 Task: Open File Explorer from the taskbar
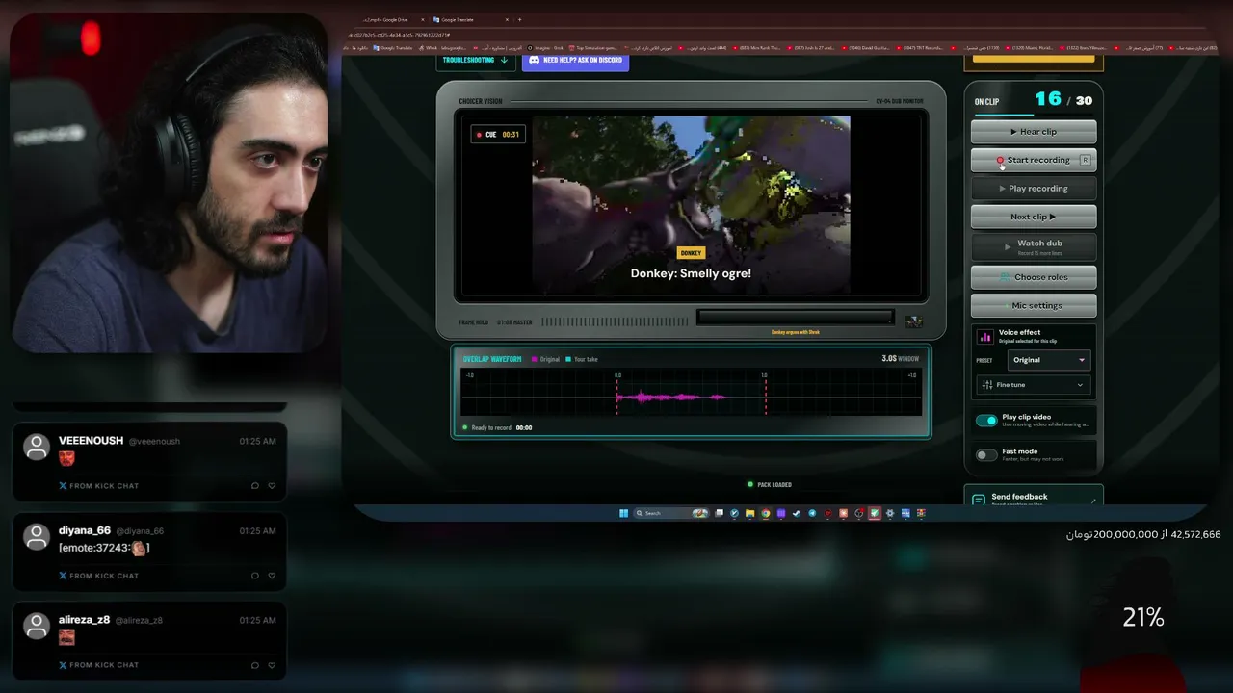750,513
